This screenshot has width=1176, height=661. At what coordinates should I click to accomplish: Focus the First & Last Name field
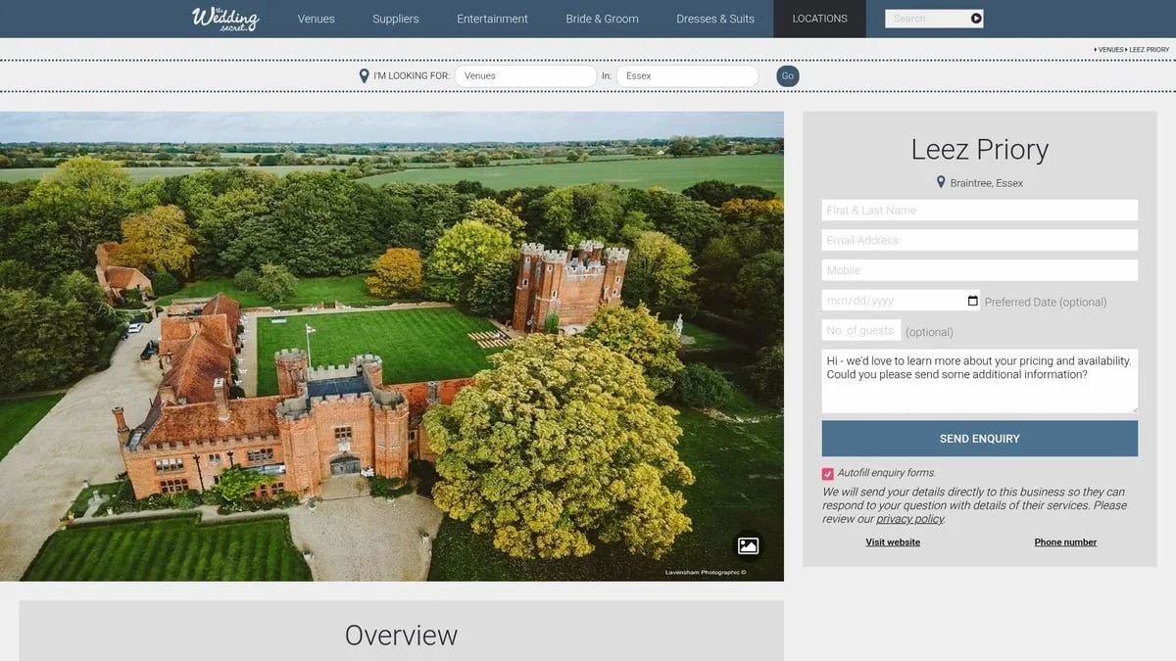[x=980, y=211]
